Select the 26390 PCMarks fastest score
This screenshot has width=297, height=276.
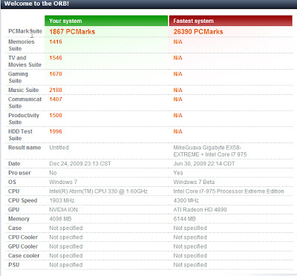point(198,32)
